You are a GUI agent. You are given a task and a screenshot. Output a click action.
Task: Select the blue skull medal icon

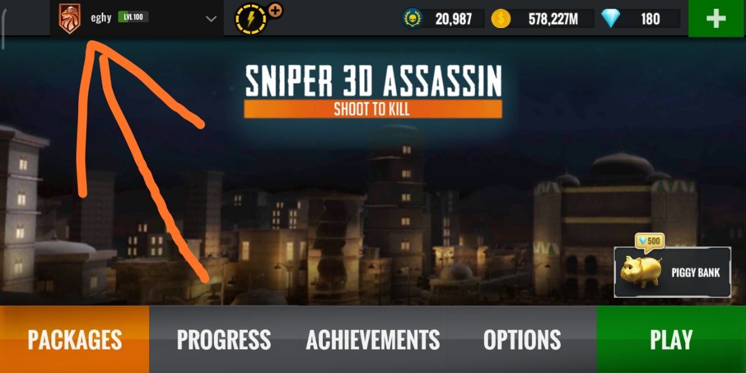(413, 19)
